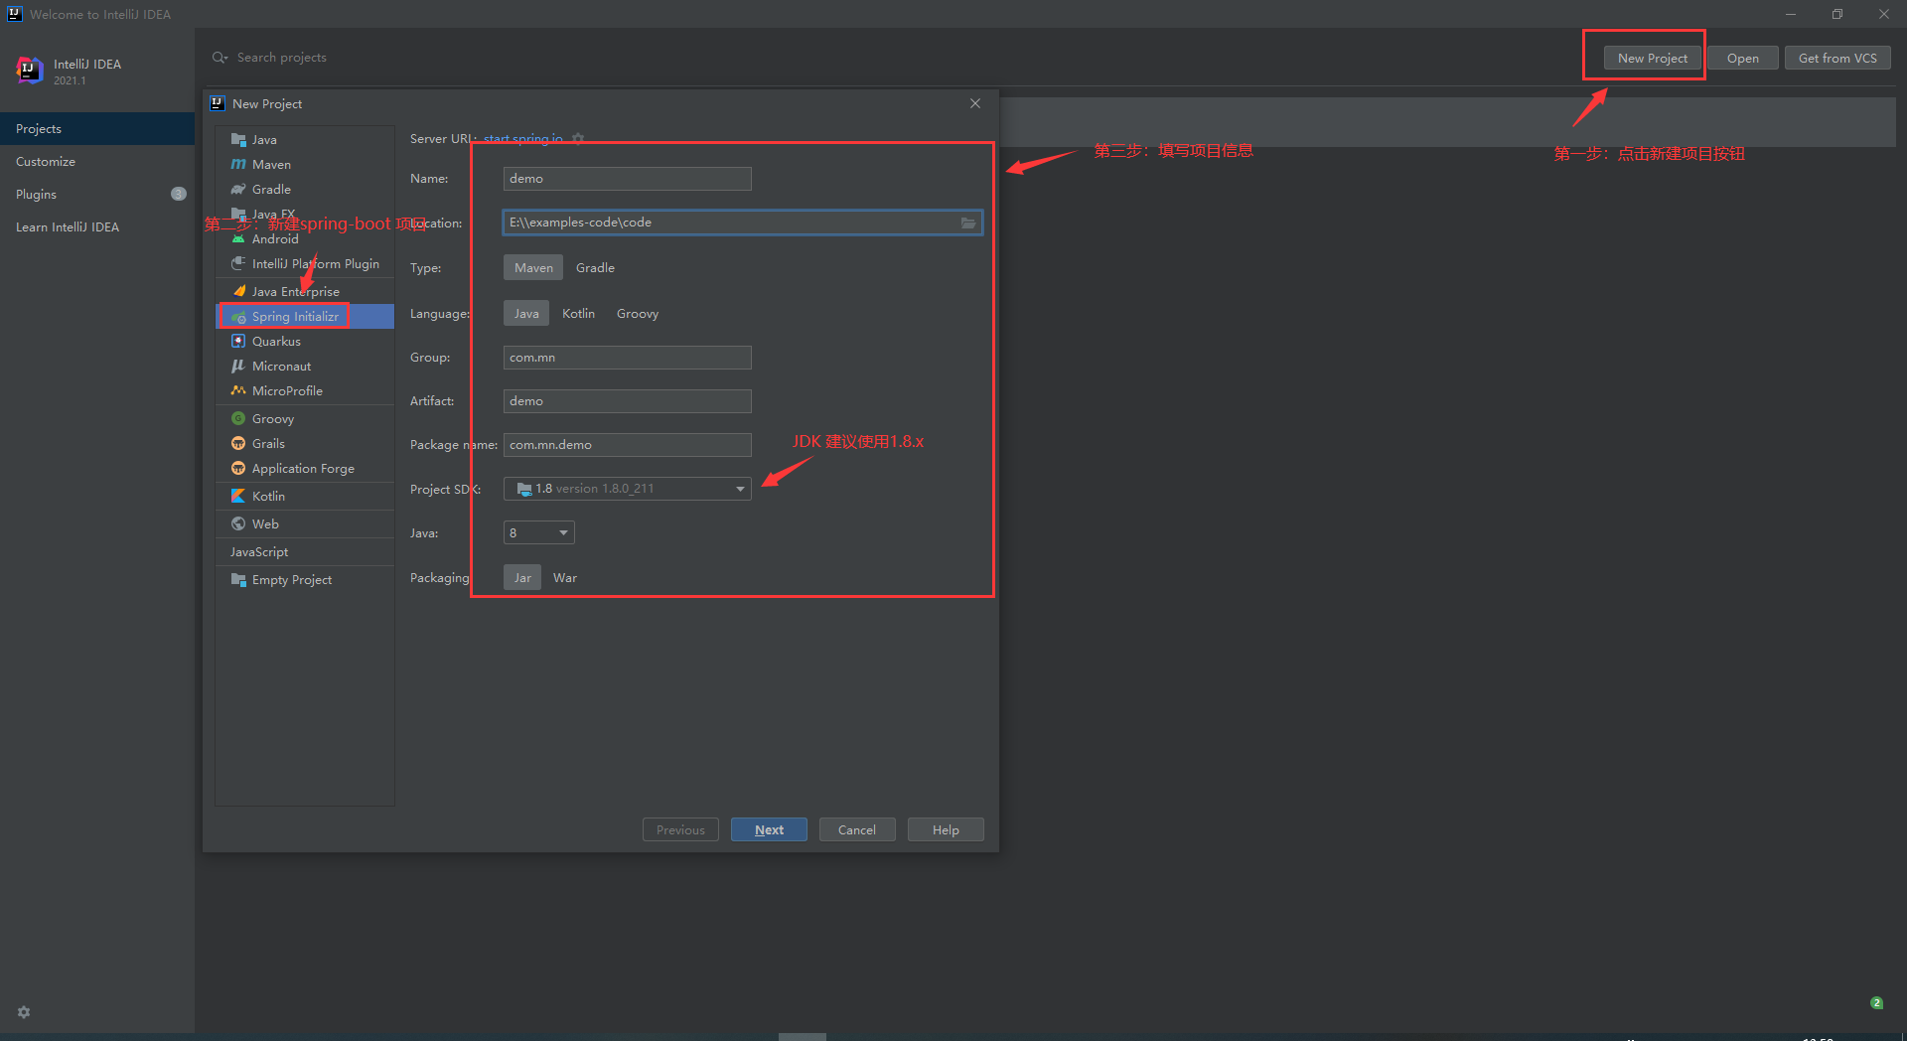This screenshot has height=1041, width=1907.
Task: Click the Cancel button
Action: [857, 830]
